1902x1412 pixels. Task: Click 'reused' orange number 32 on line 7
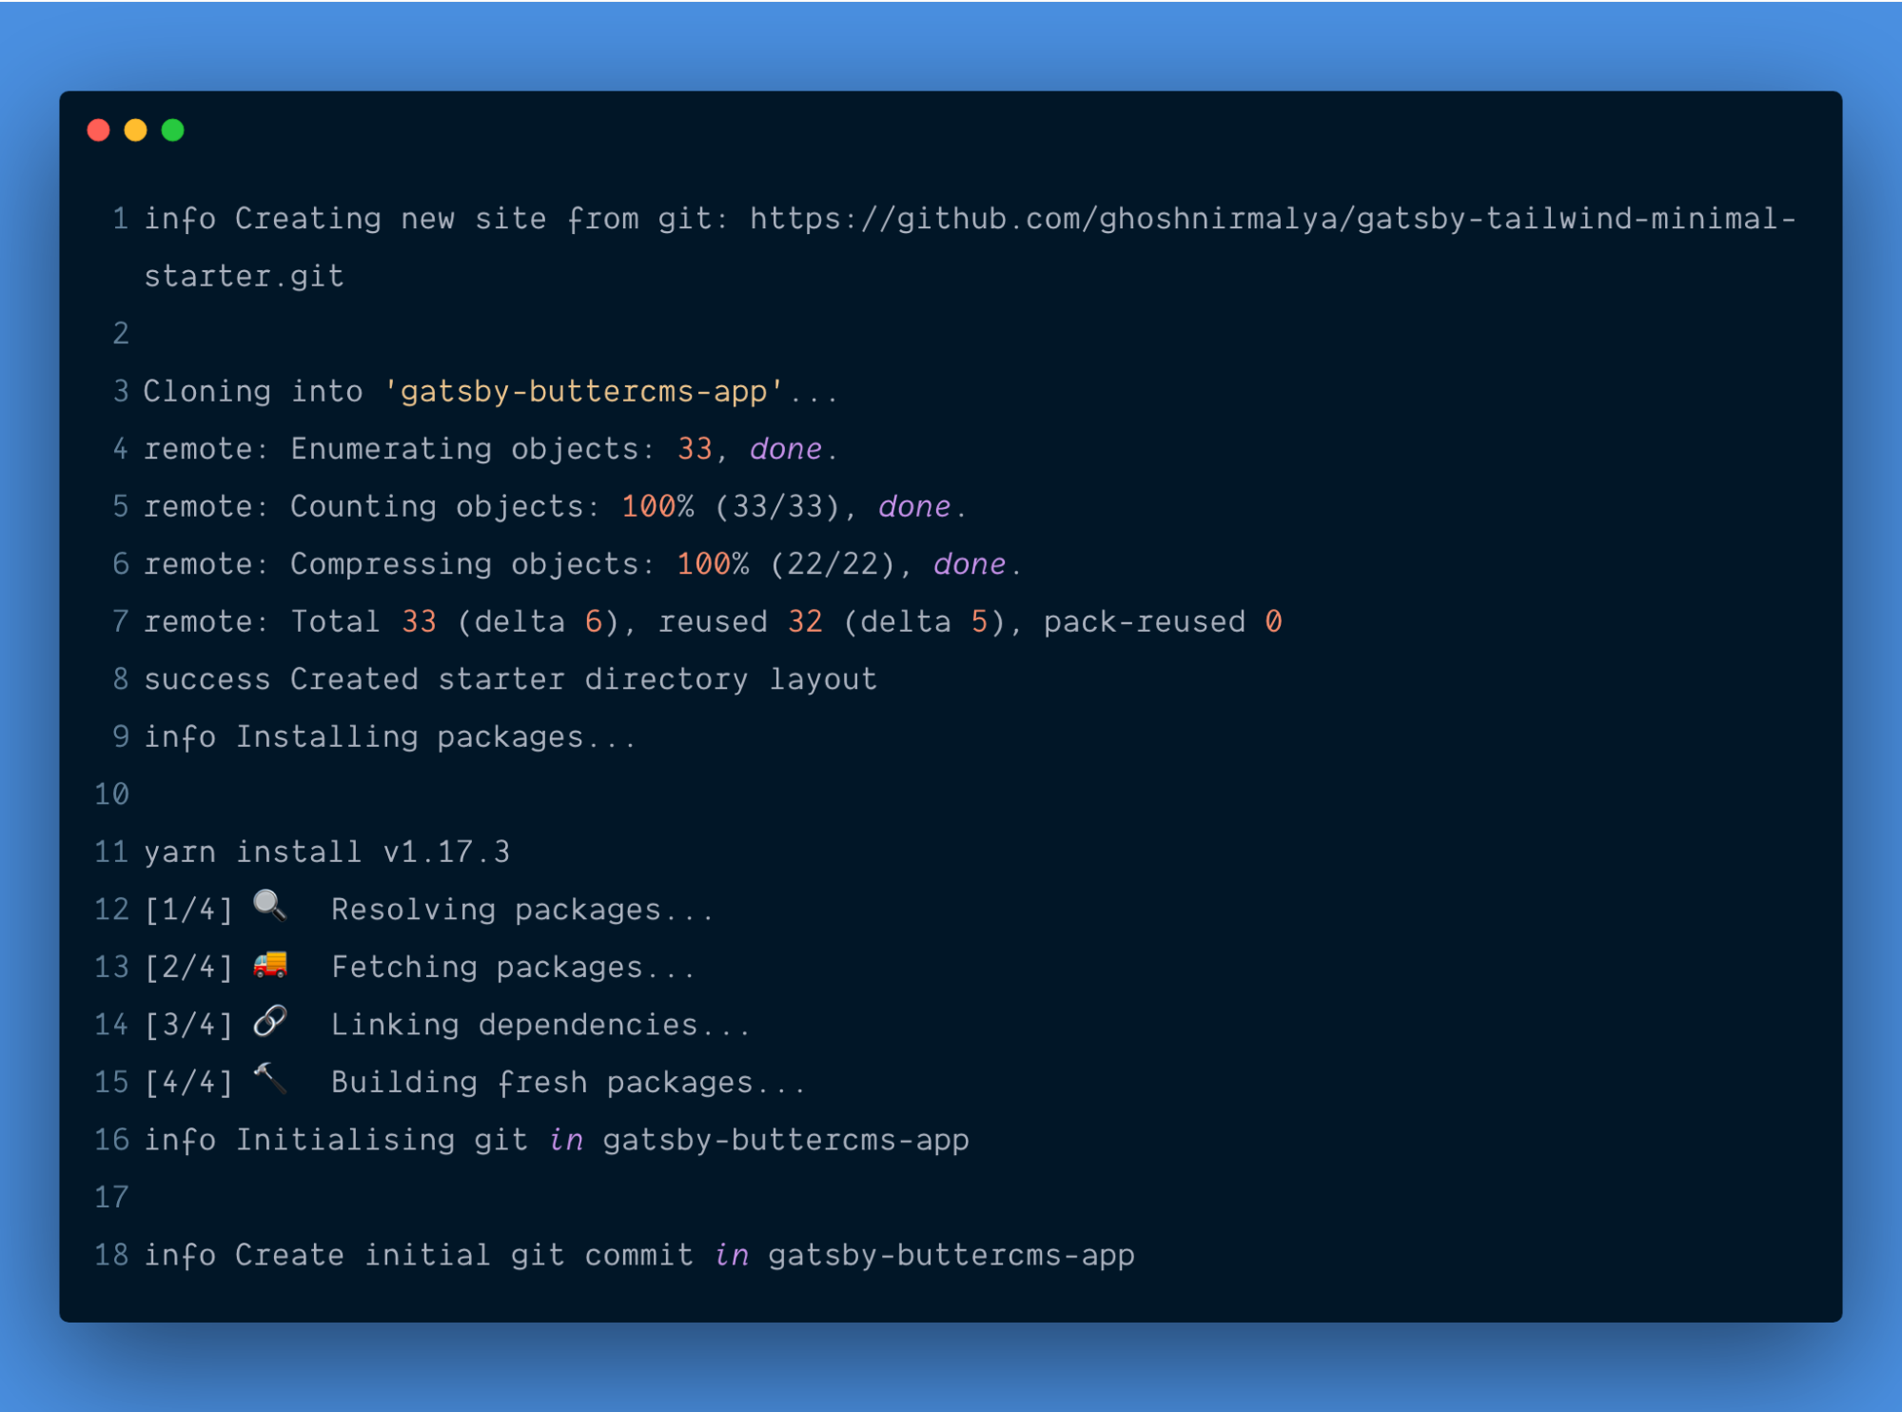coord(805,622)
